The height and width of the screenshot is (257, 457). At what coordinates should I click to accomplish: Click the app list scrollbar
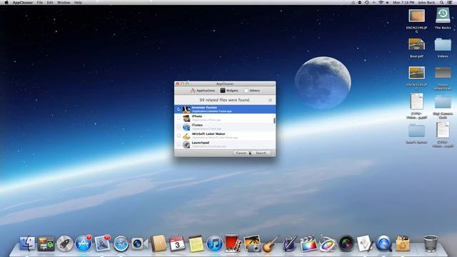274,120
